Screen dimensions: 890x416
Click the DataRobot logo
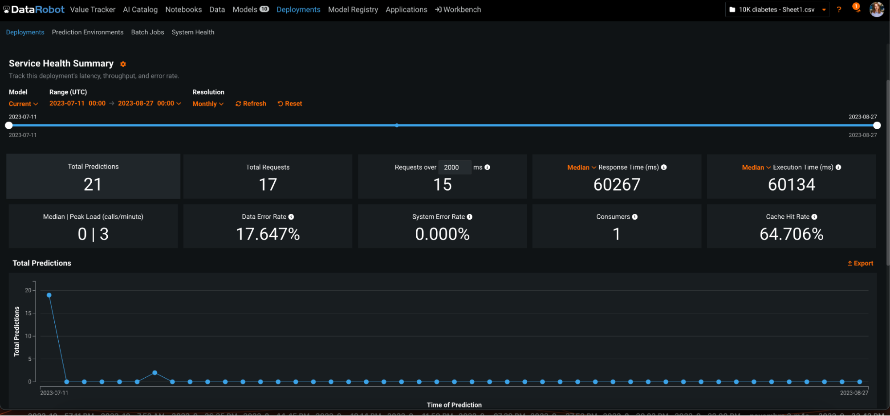(34, 9)
